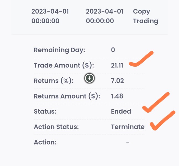
Task: Click the first 2023-04-01 date cell
Action: pyautogui.click(x=50, y=16)
